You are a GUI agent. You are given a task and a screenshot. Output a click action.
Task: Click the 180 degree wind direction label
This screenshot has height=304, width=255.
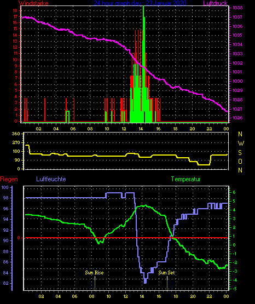pyautogui.click(x=16, y=151)
